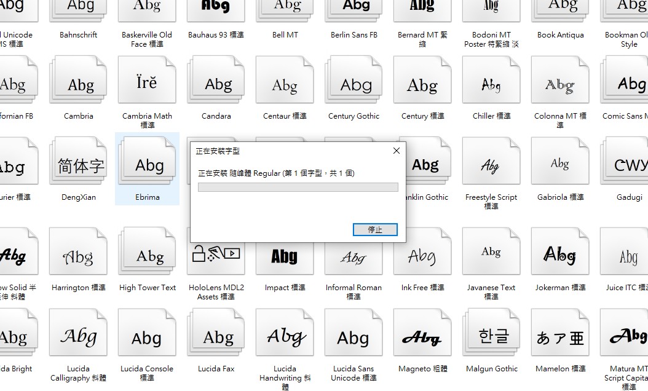This screenshot has width=648, height=391.
Task: Select the Bernard MT font icon
Action: 422,11
